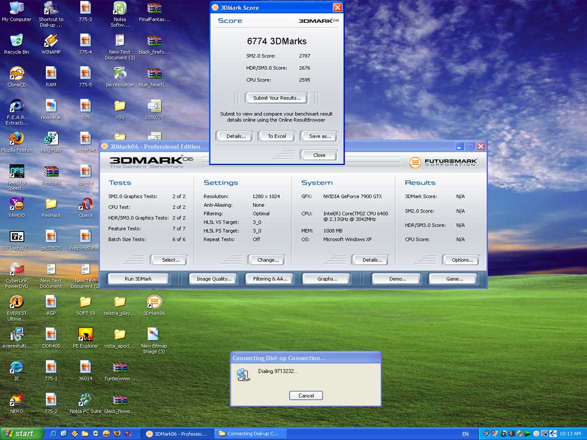Click the Start button

(x=21, y=434)
